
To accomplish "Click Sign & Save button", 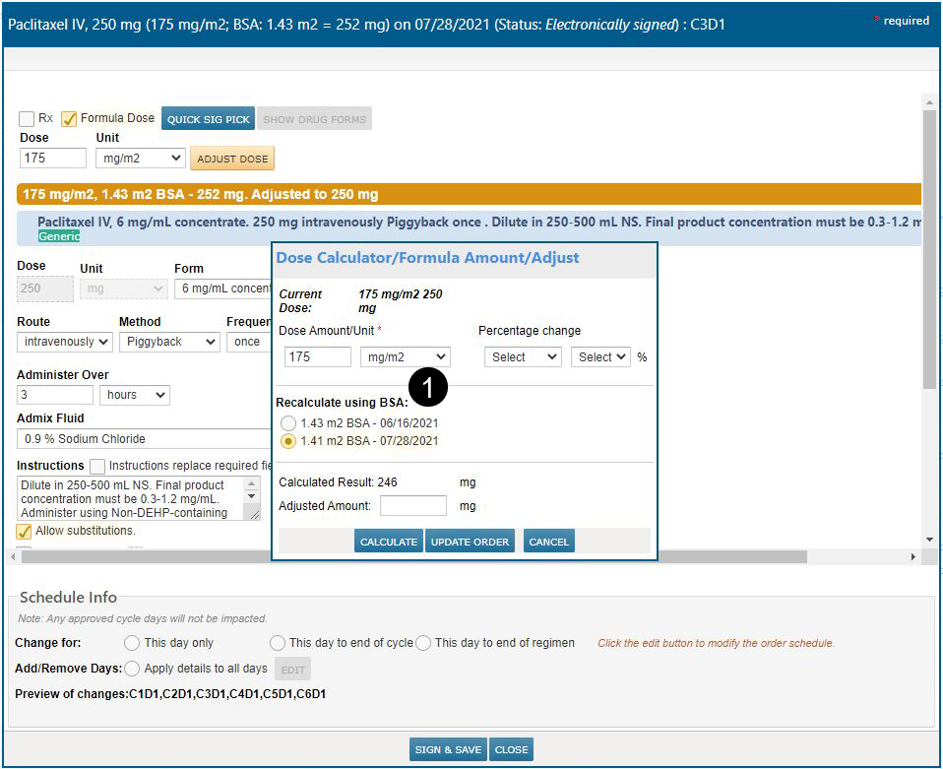I will (x=448, y=749).
